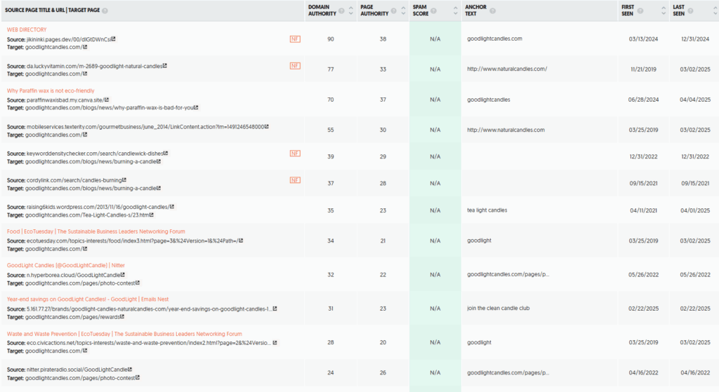Open external link icon for cordylink.com source
The image size is (719, 392).
[124, 180]
